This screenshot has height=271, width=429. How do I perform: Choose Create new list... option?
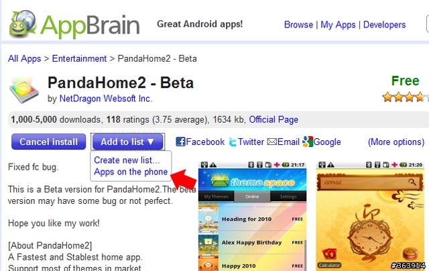click(x=127, y=160)
